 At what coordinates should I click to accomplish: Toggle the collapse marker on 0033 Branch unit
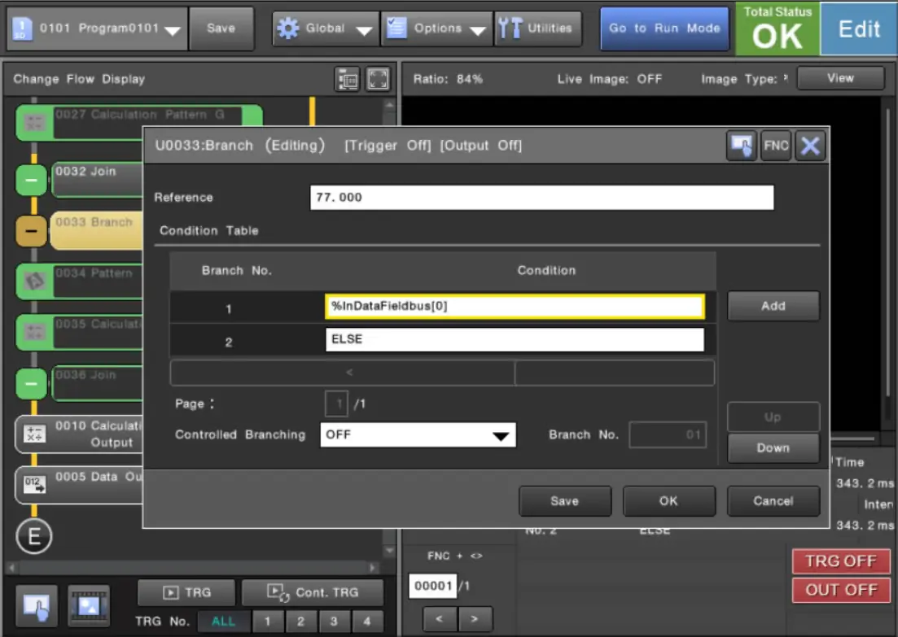(30, 230)
